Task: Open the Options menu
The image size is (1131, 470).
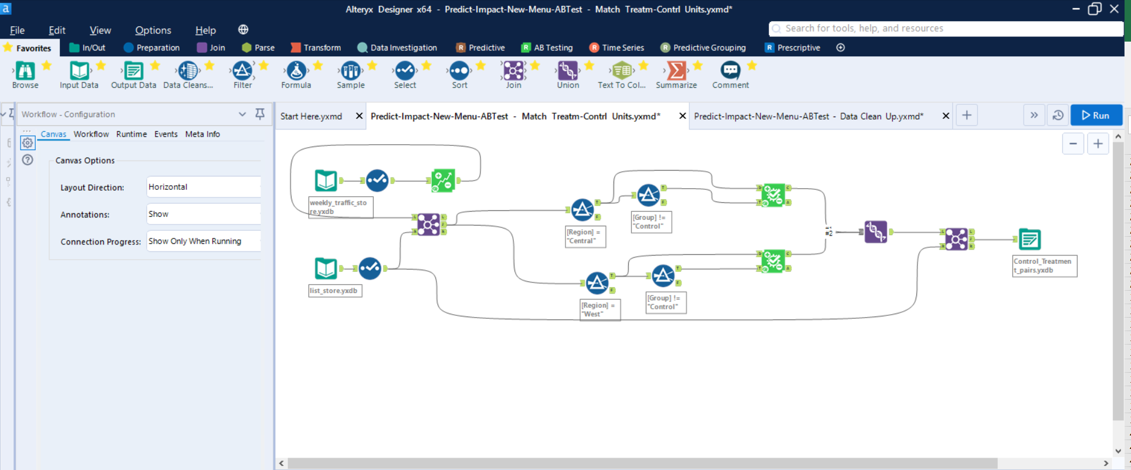Action: point(153,30)
